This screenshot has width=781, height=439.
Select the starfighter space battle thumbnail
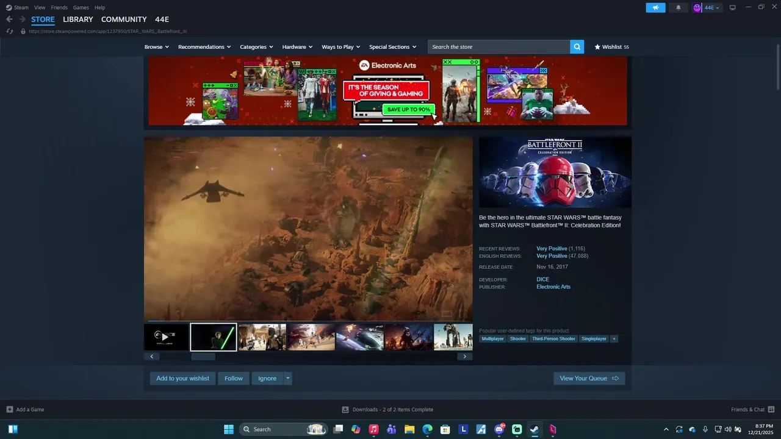click(x=360, y=337)
